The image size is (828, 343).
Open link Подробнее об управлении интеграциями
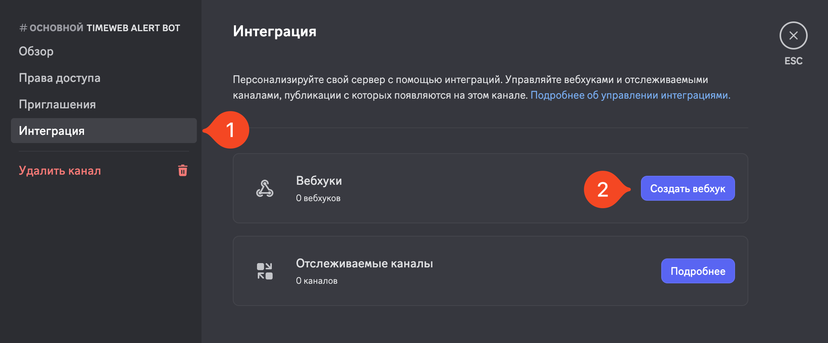click(x=630, y=95)
